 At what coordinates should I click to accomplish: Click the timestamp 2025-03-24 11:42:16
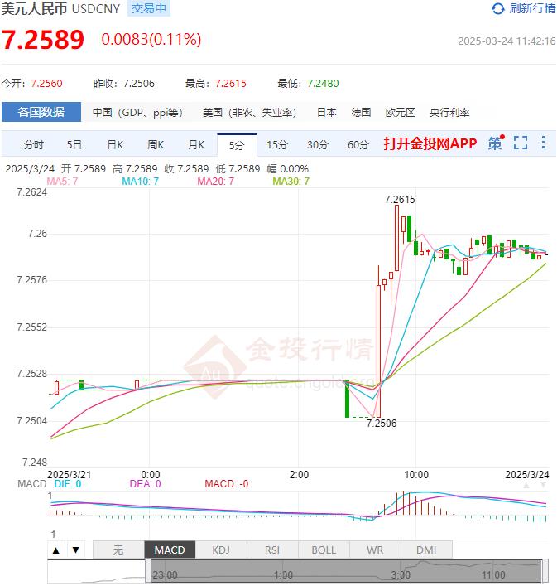[507, 41]
